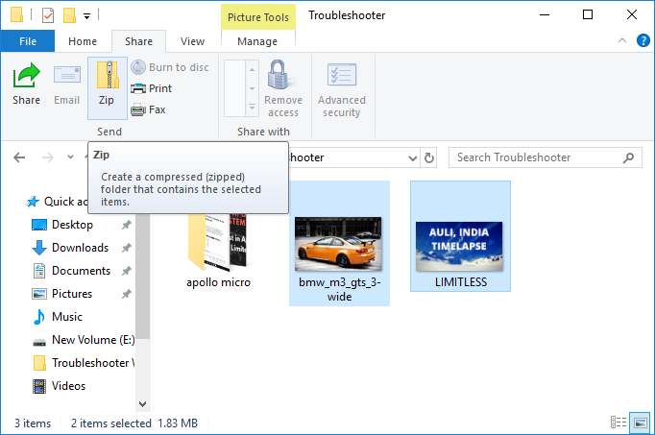Viewport: 655px width, 435px height.
Task: Open the address bar history dropdown
Action: tap(412, 157)
